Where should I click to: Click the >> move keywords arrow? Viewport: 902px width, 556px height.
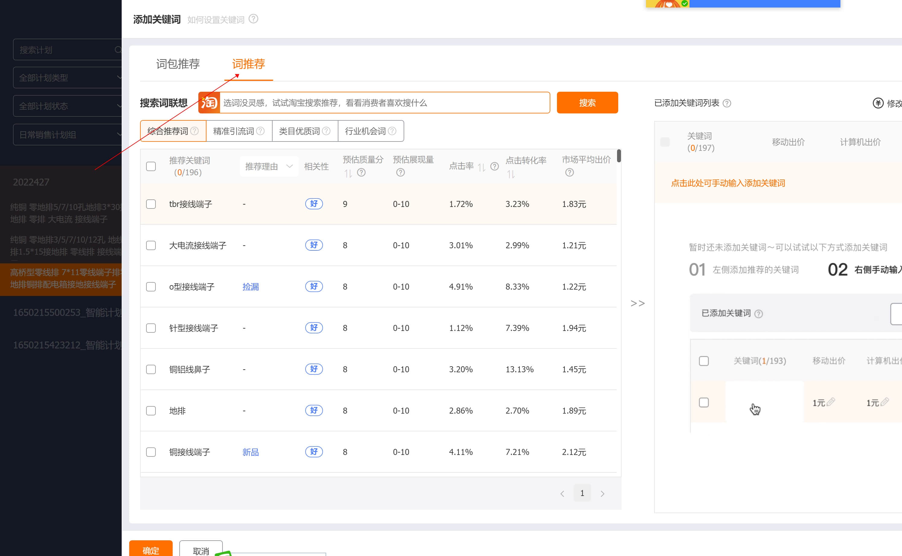[x=638, y=303]
